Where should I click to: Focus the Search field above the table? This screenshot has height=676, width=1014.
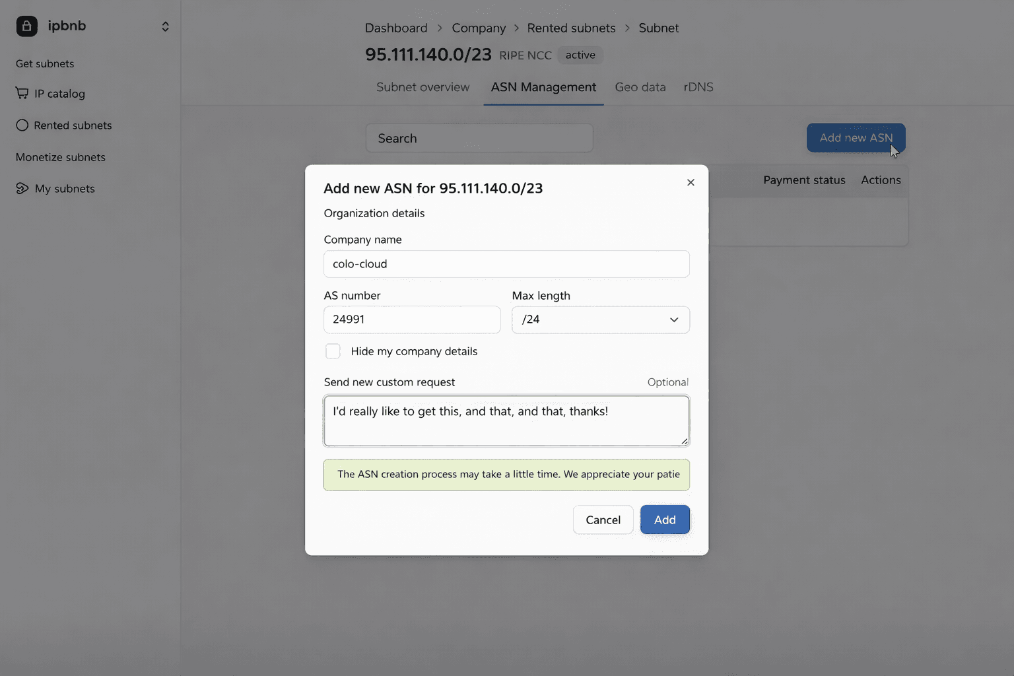tap(479, 138)
